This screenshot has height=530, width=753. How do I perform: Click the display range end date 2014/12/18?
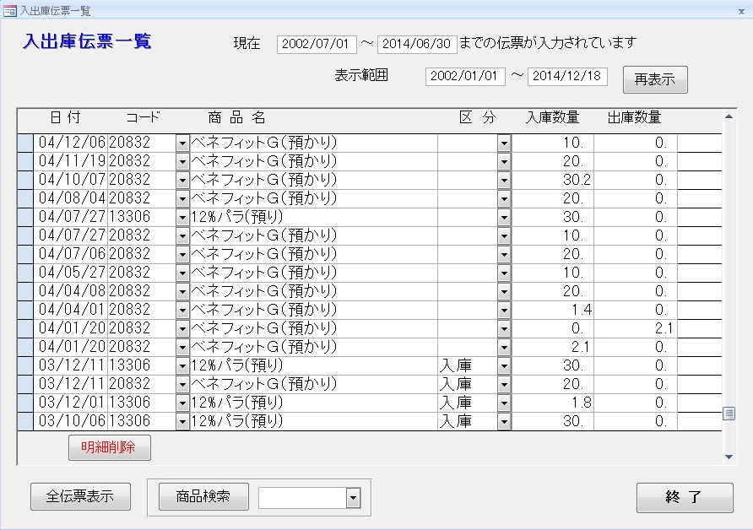pos(567,76)
